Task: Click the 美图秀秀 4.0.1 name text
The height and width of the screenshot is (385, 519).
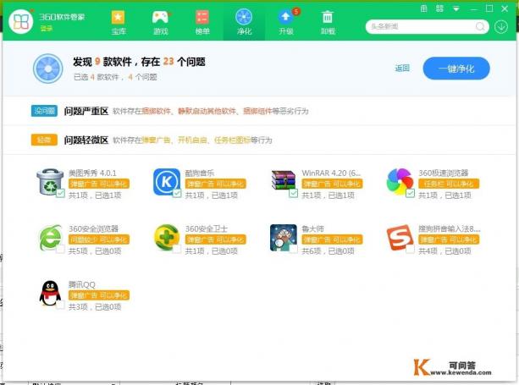Action: coord(92,173)
